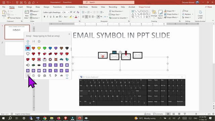Toggle Italic formatting
The width and height of the screenshot is (215, 121).
click(x=47, y=17)
